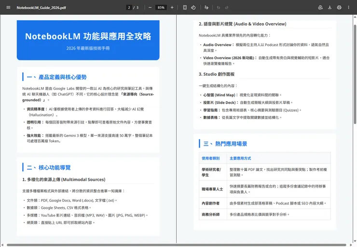
Task: Click the scroll left arrow
Action: click(x=2, y=245)
